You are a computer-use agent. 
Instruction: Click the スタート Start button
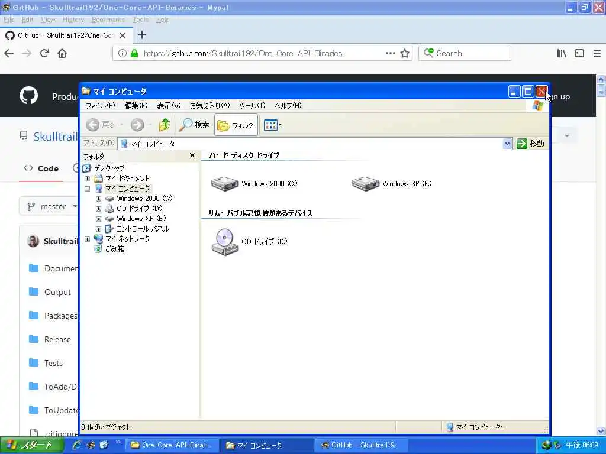31,445
